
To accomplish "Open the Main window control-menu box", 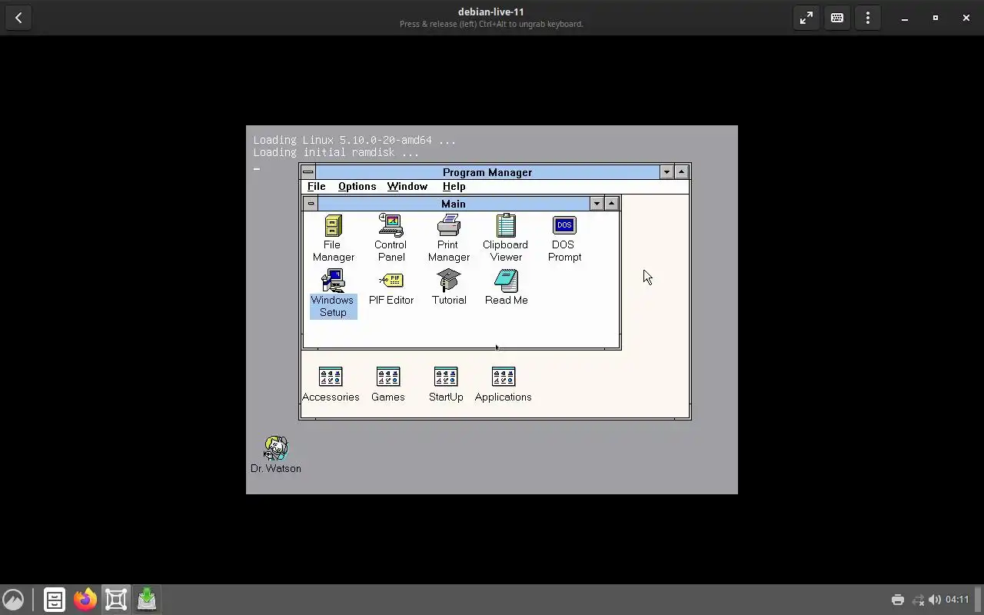I will 311,204.
